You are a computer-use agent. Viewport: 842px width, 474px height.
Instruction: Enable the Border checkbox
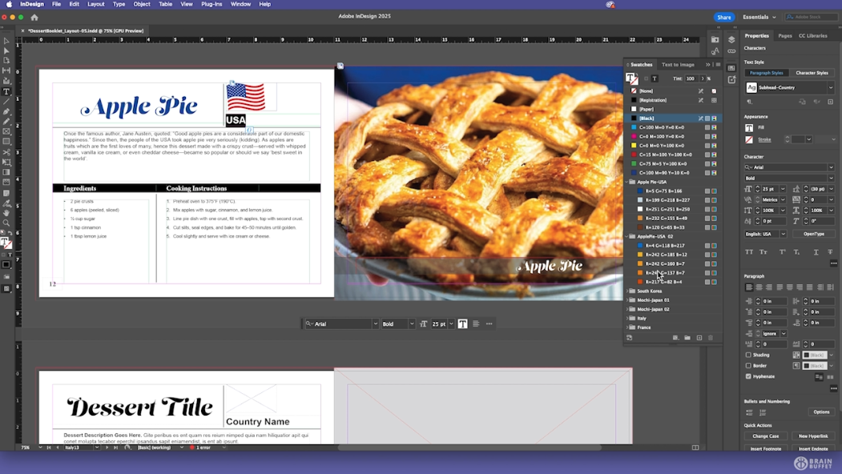tap(748, 366)
